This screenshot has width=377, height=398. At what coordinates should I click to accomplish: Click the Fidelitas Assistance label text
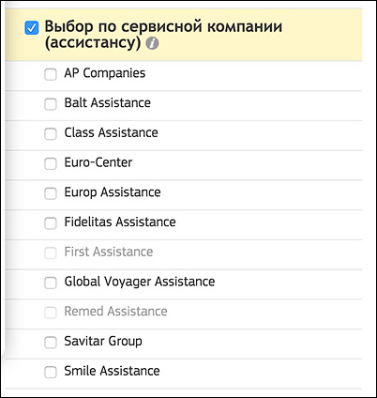click(x=120, y=222)
